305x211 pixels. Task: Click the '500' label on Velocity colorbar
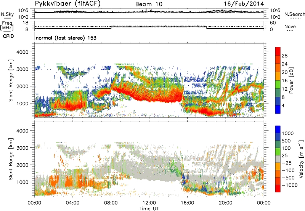pos(287,141)
